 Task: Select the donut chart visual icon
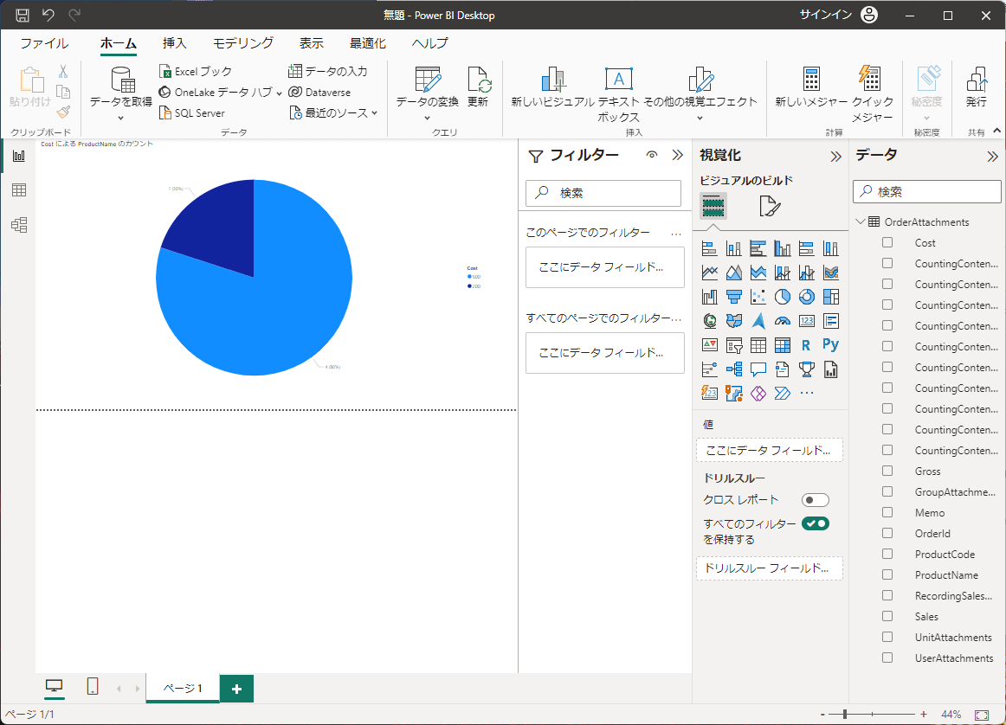[x=807, y=297]
